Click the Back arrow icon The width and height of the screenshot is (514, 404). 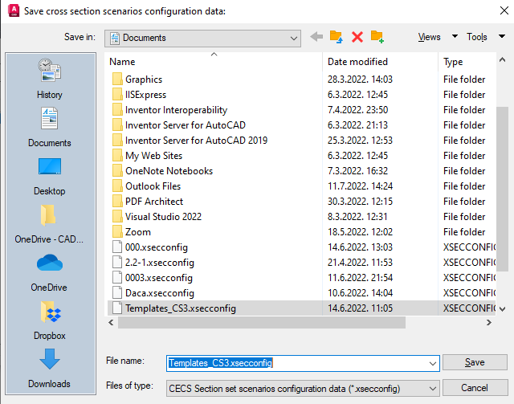[x=316, y=37]
